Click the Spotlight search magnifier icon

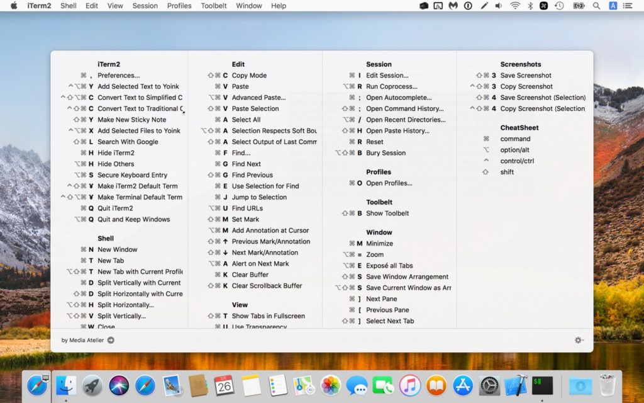click(597, 6)
